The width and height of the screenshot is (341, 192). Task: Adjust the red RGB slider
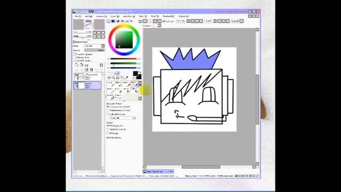(123, 59)
